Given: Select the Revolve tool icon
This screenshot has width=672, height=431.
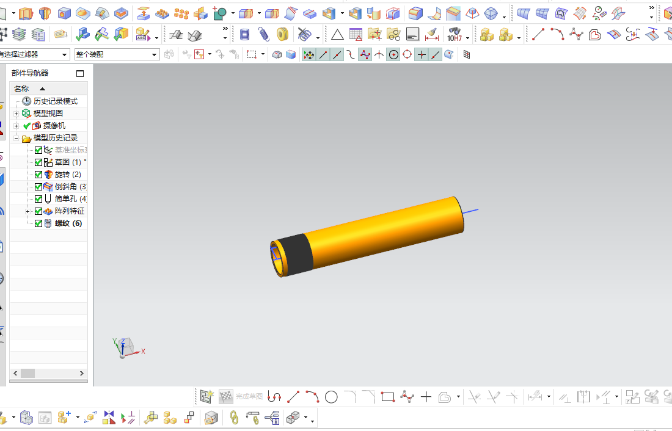Looking at the screenshot, I should point(45,13).
